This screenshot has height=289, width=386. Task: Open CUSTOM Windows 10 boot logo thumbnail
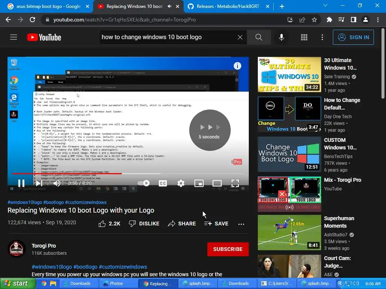pos(289,154)
